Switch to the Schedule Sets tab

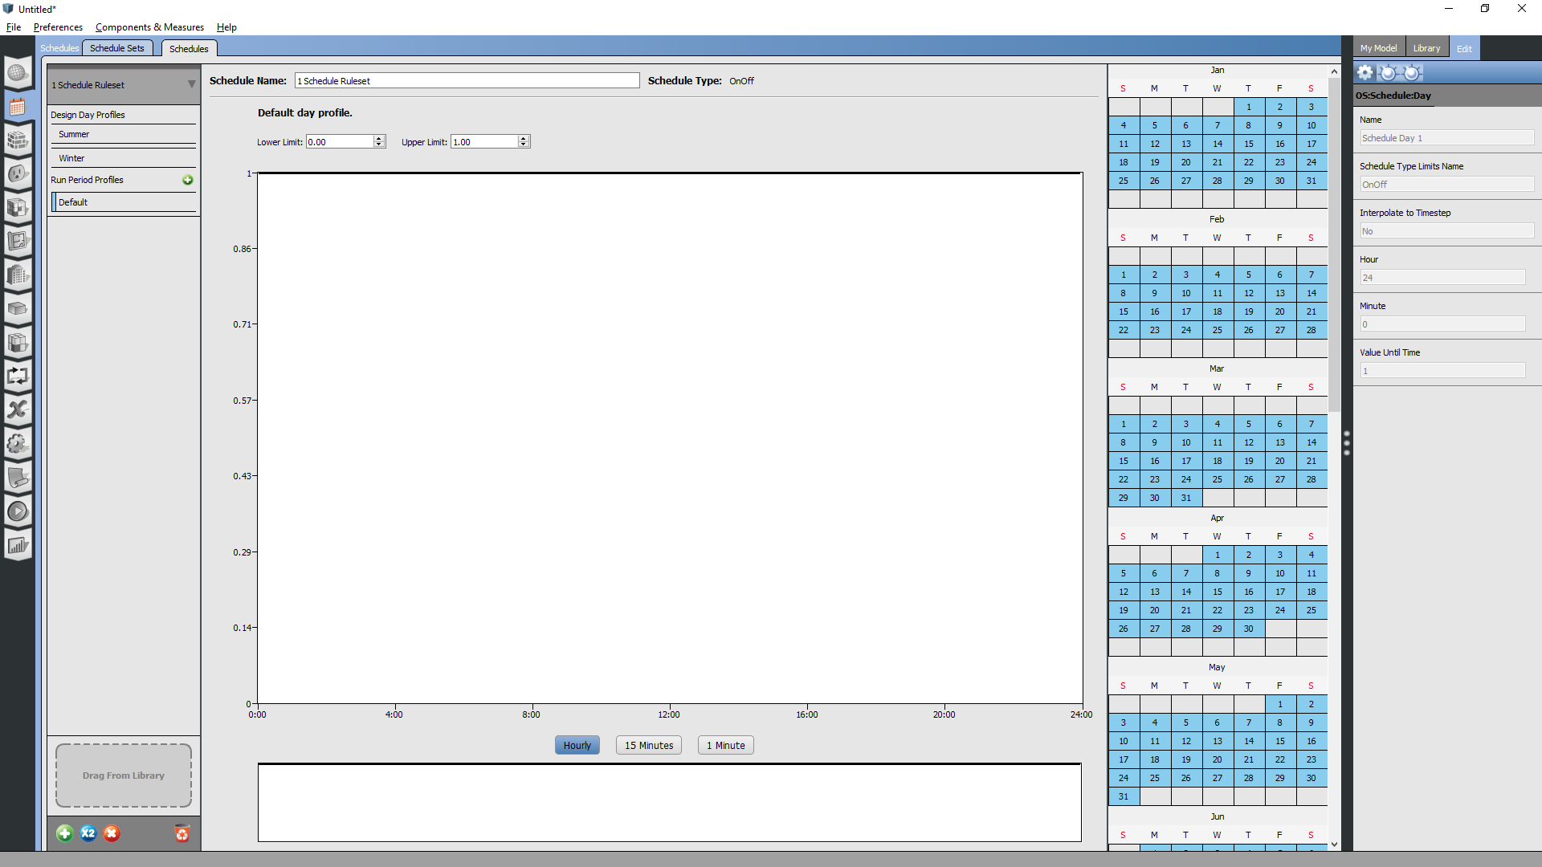(x=117, y=47)
